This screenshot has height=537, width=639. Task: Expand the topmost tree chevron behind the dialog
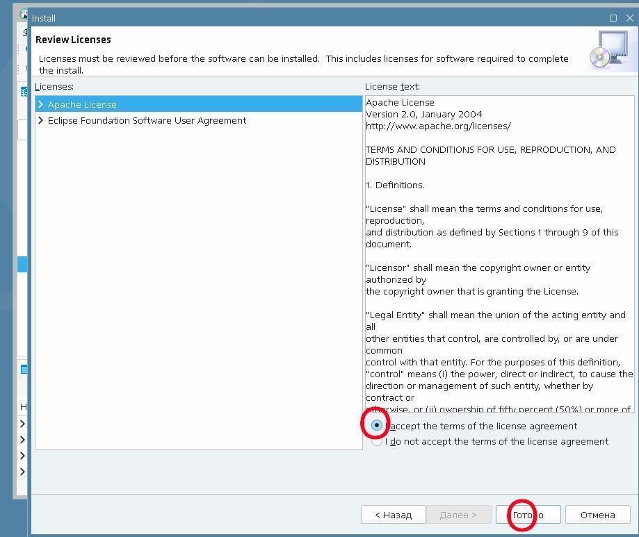click(x=22, y=424)
